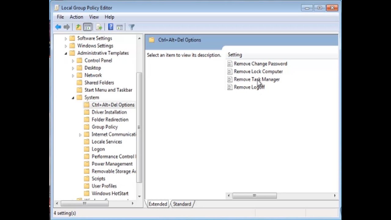391x220 pixels.
Task: Open the View menu
Action: click(94, 17)
